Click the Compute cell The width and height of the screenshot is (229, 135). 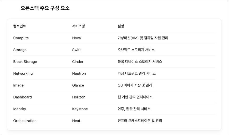[21, 38]
